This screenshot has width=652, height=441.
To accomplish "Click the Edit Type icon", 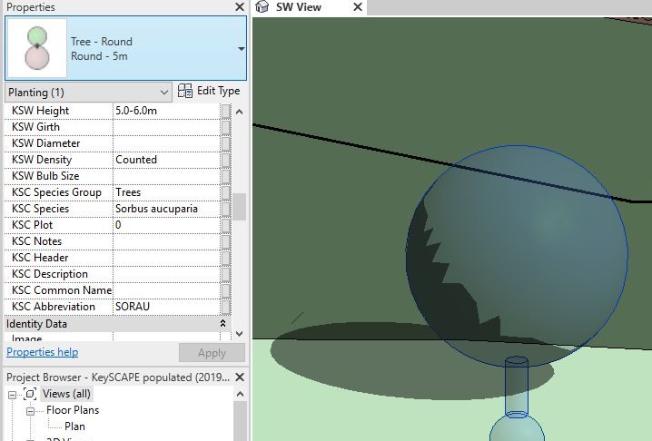I will (185, 92).
